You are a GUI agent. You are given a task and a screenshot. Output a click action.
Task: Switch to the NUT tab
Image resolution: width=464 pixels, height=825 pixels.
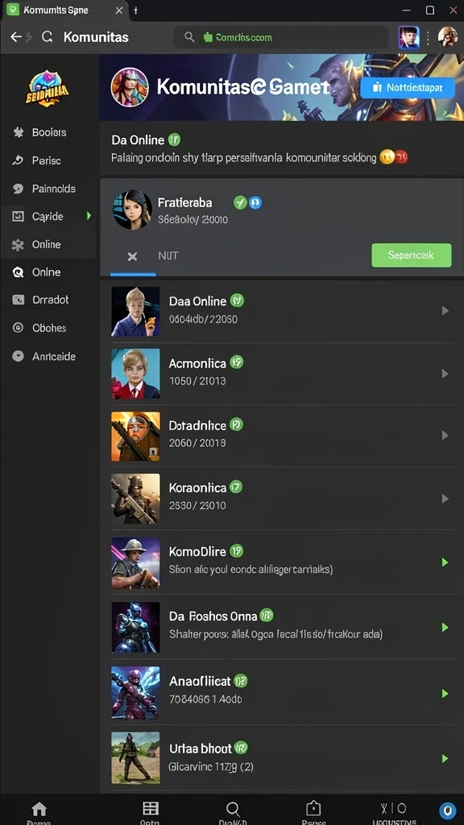pos(168,255)
